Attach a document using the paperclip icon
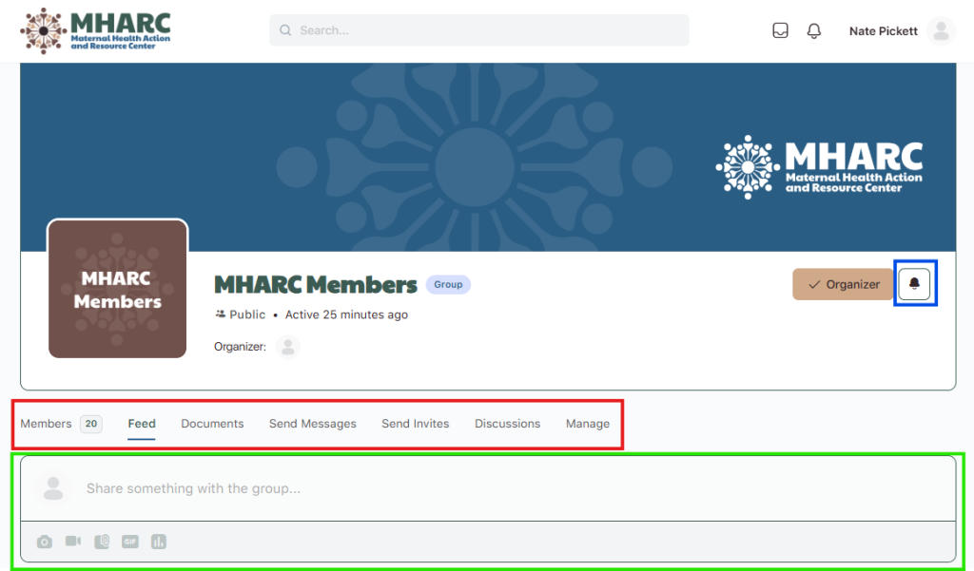 (102, 542)
